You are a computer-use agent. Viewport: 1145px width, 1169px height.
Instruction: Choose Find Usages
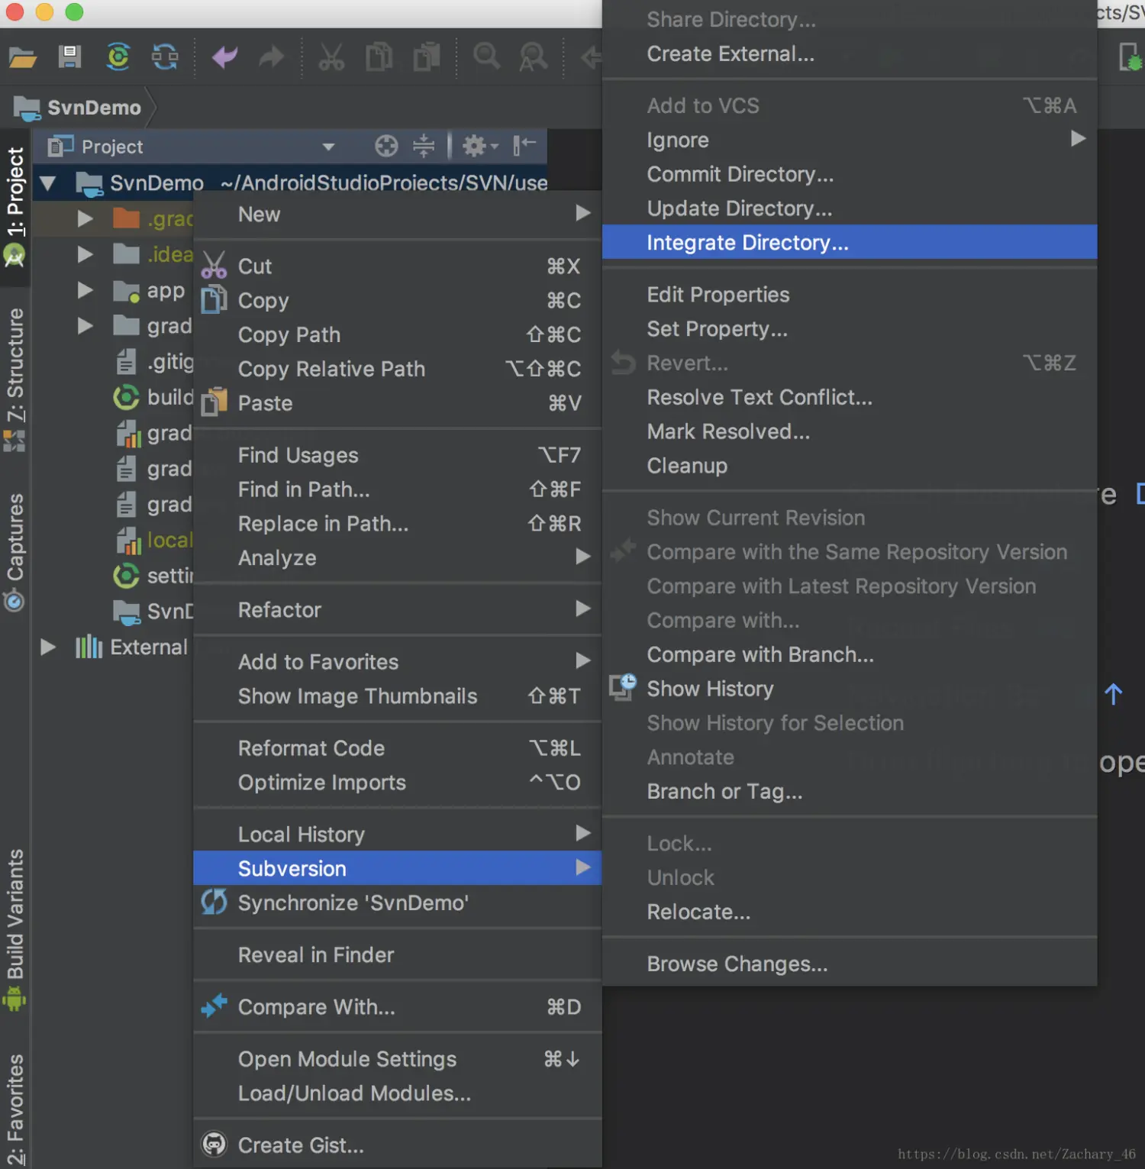pyautogui.click(x=397, y=456)
